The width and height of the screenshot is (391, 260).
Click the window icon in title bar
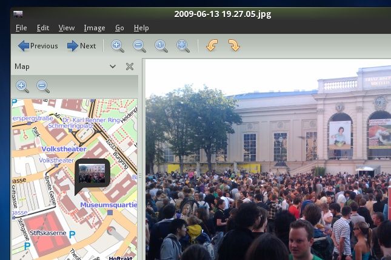[x=18, y=14]
